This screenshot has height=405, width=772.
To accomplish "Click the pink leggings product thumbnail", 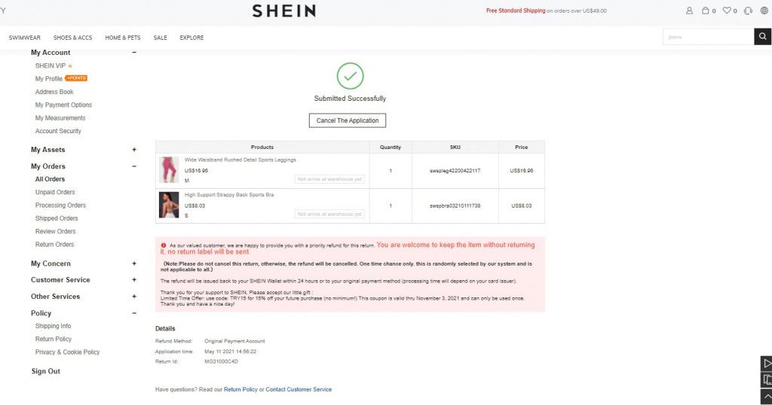I will pos(169,170).
